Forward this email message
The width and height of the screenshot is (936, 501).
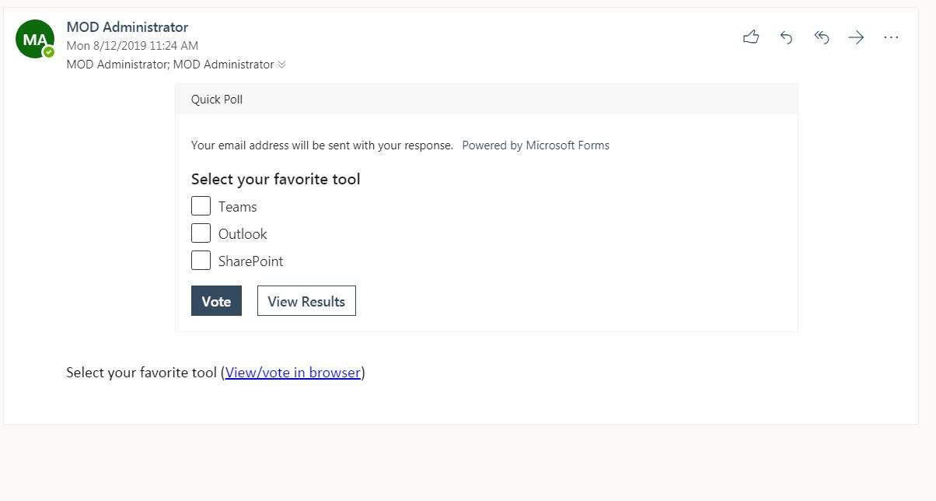(856, 37)
